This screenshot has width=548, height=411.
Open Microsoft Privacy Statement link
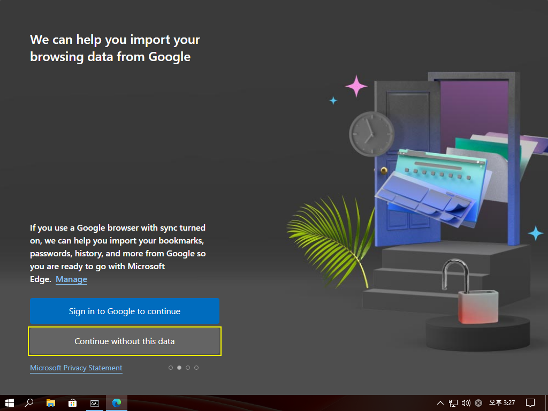click(76, 368)
